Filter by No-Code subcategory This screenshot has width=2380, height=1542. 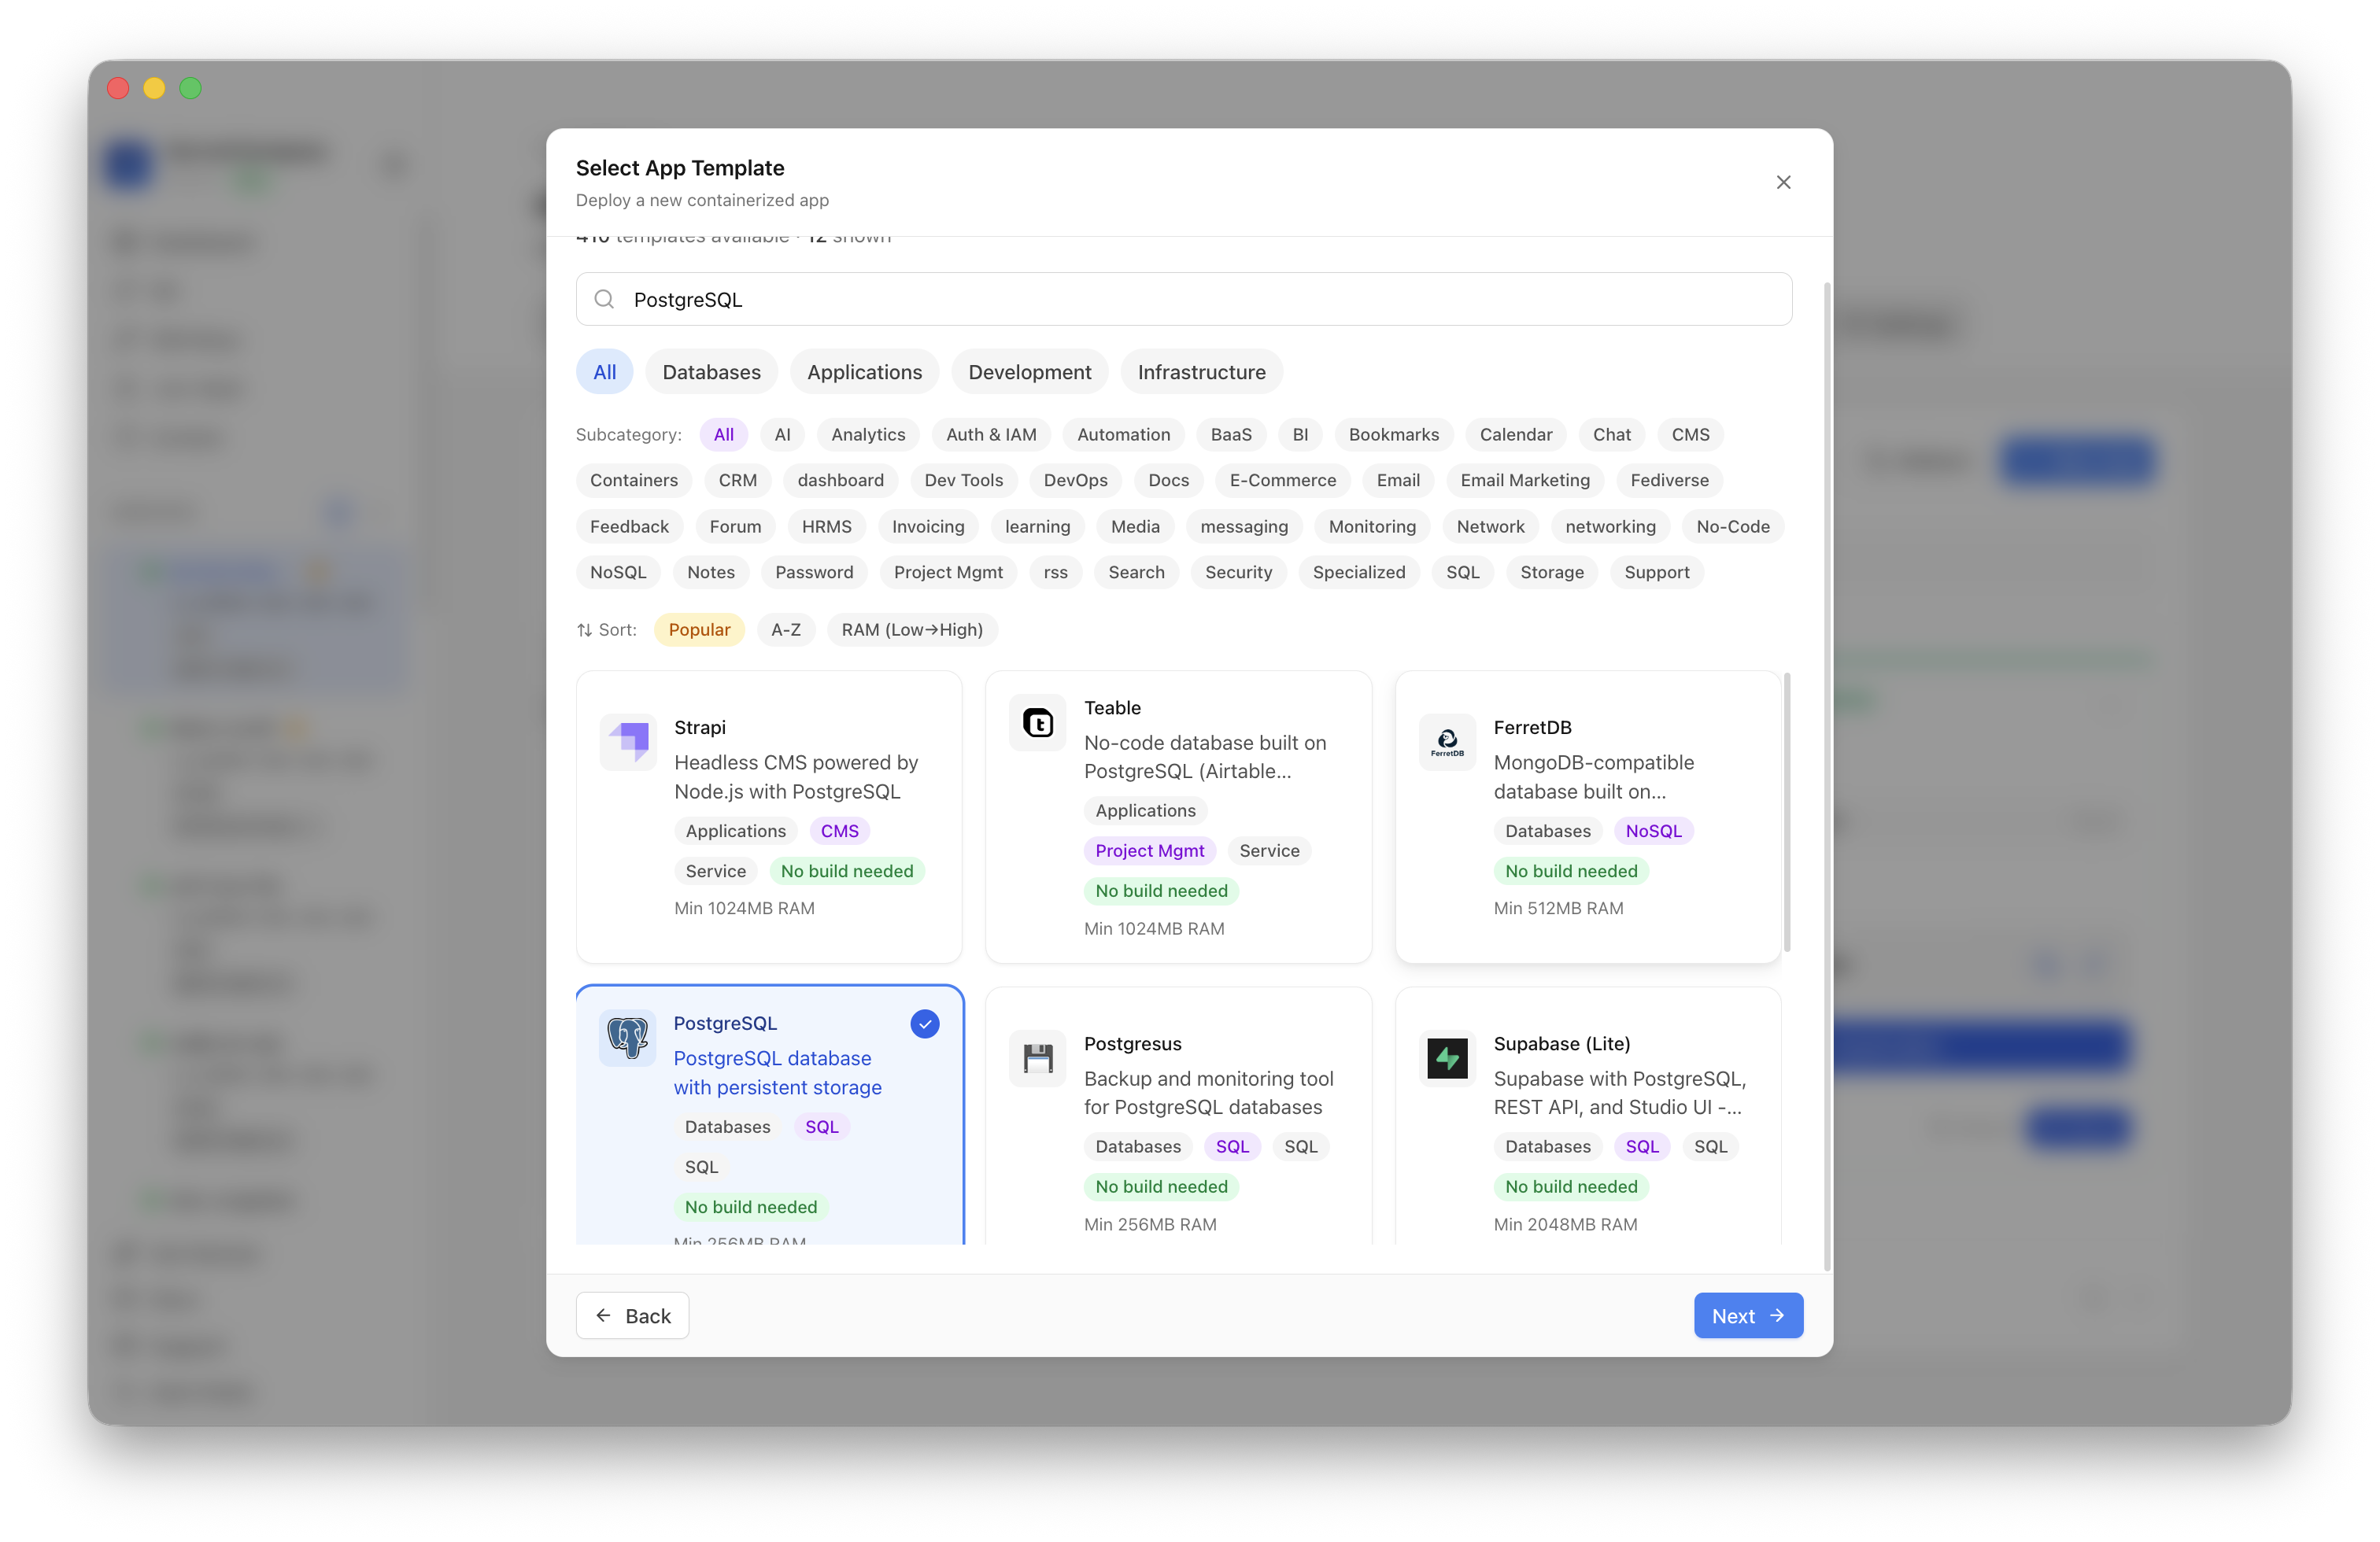coord(1732,526)
